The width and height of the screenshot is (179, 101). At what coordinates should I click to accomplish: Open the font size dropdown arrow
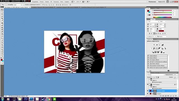(x=155, y=24)
